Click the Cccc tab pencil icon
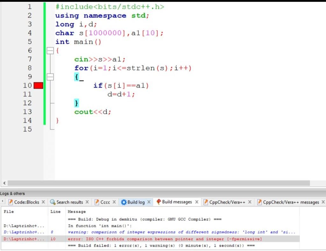326x251 pixels. (x=96, y=202)
